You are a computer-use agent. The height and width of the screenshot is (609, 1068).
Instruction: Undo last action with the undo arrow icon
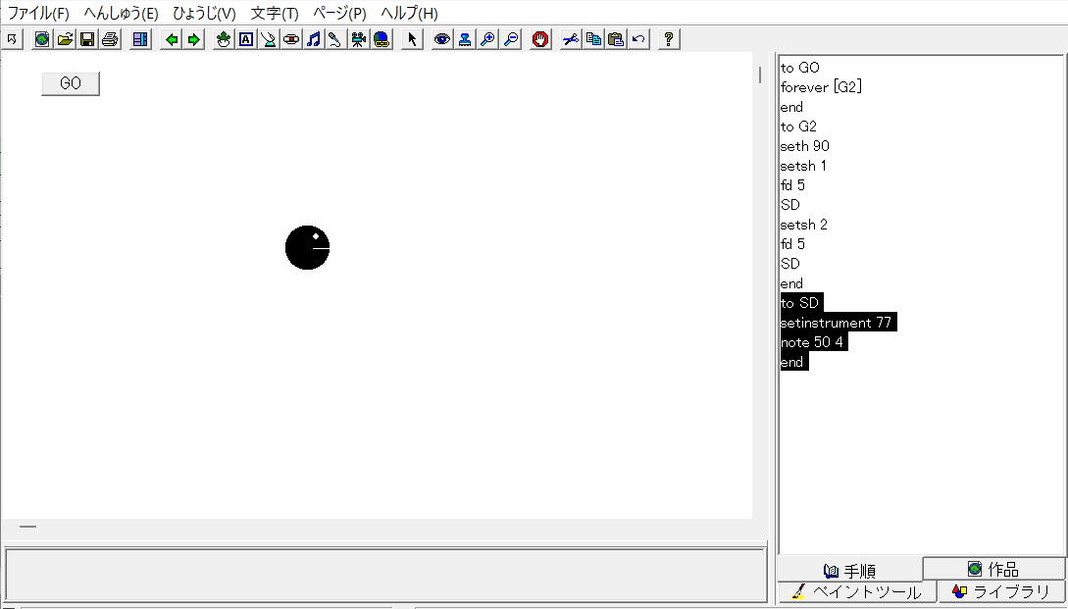pos(638,39)
